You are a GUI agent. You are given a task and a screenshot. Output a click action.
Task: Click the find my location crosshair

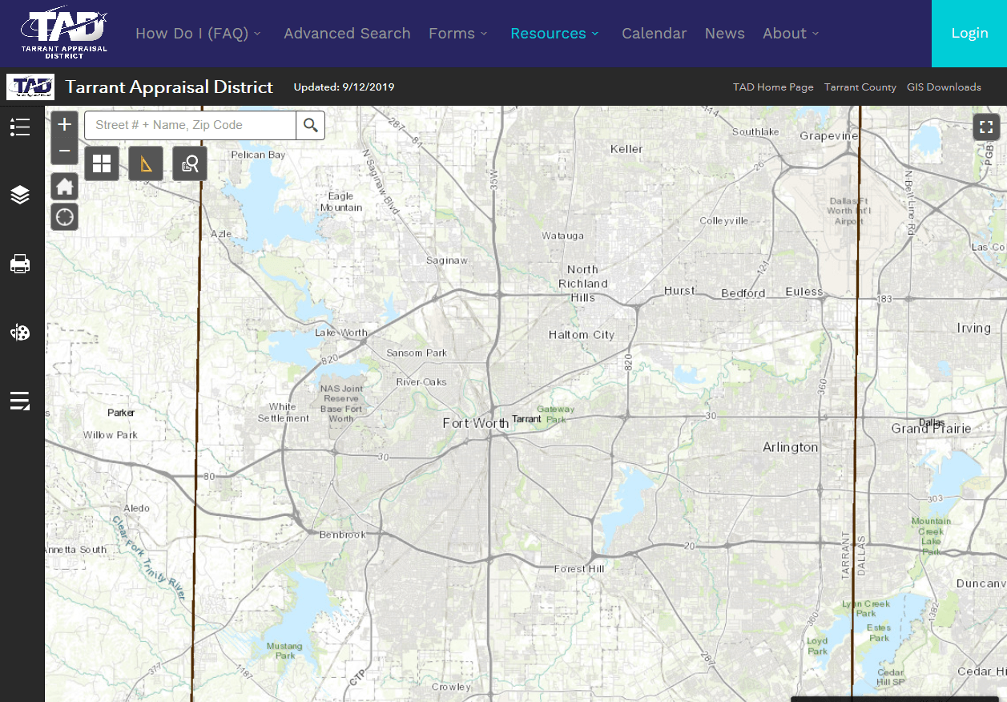pyautogui.click(x=64, y=216)
